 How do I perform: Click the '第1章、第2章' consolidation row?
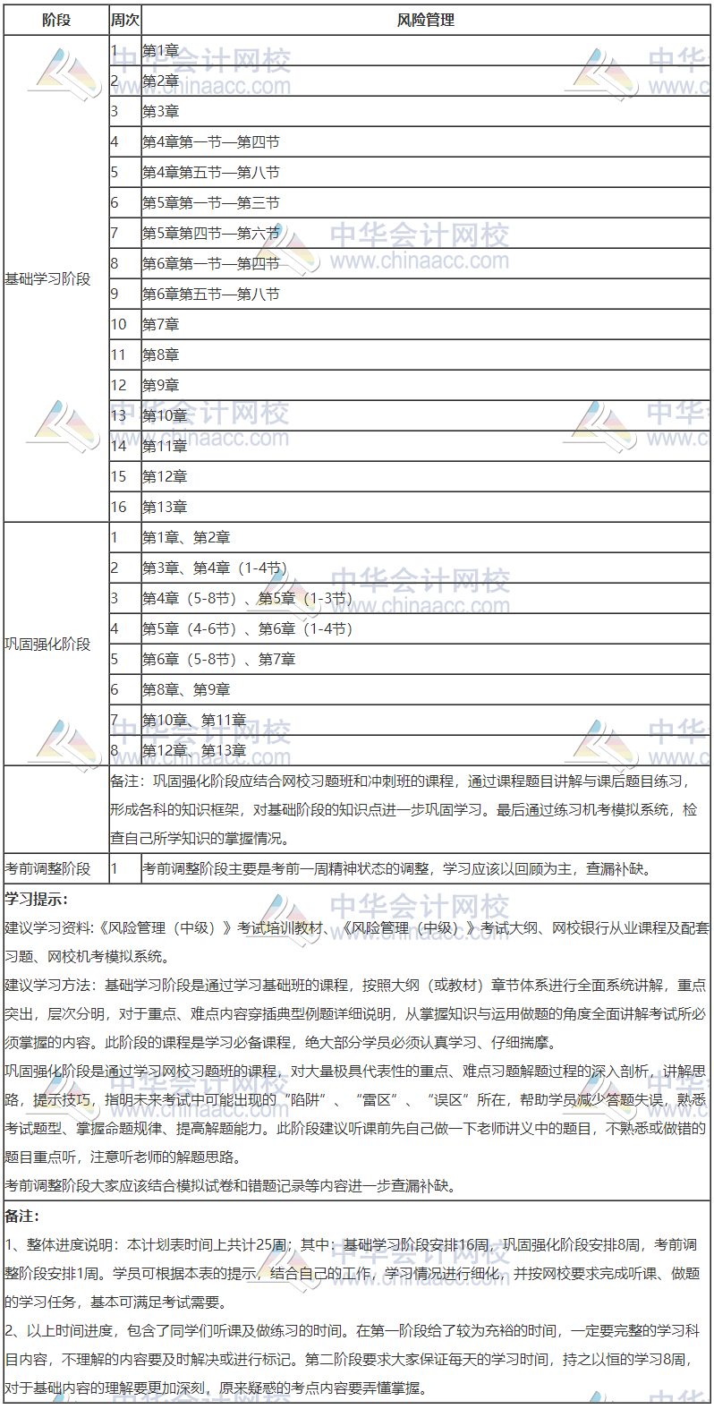click(426, 538)
